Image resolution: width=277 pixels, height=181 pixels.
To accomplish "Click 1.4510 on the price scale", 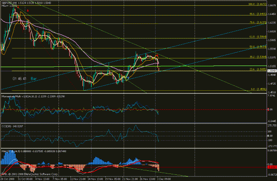I will click(x=272, y=92).
